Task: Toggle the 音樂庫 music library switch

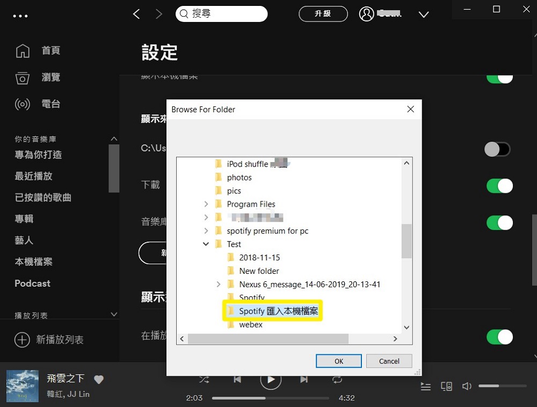Action: (x=499, y=222)
